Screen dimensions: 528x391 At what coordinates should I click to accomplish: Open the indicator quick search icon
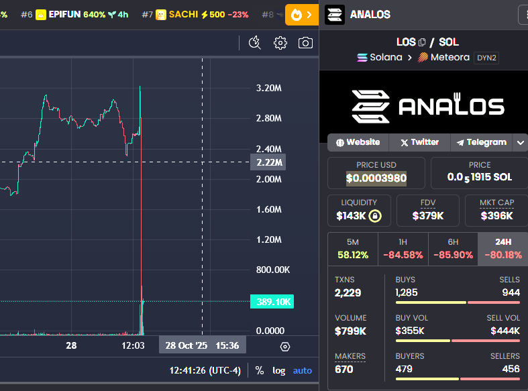tap(254, 43)
